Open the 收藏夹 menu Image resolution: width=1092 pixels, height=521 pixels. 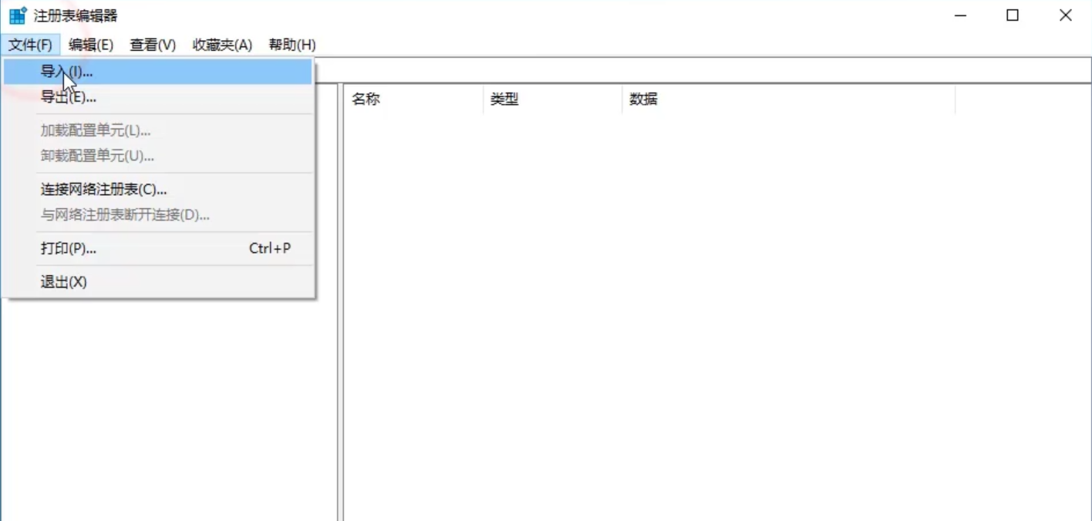[x=221, y=45]
